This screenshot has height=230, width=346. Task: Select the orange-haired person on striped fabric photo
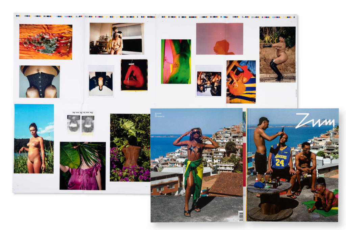pos(241,82)
